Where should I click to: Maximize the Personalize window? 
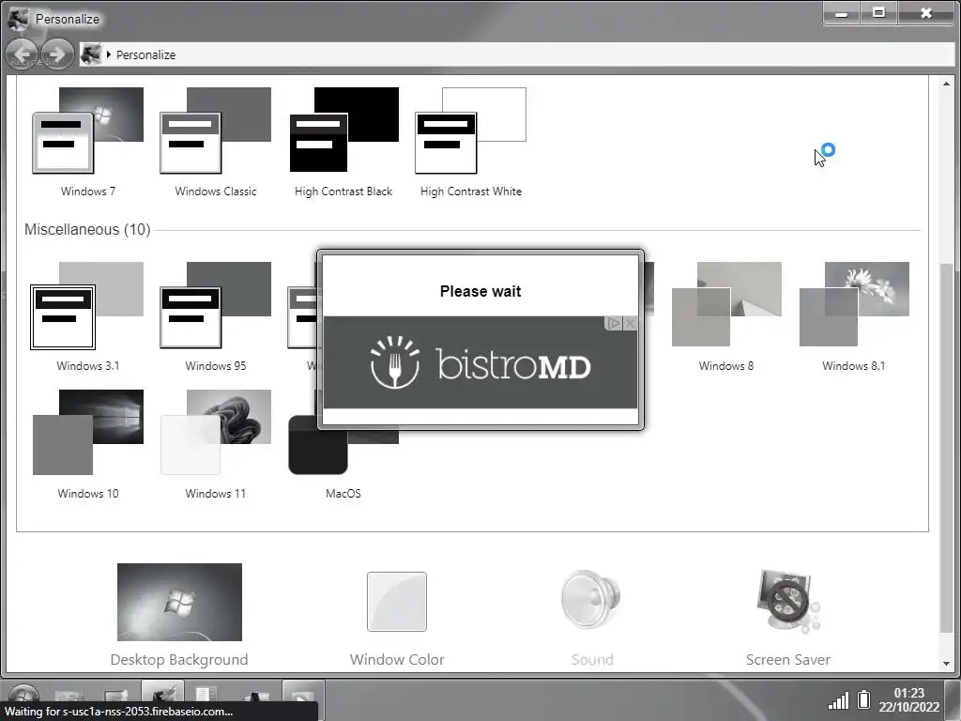tap(878, 13)
